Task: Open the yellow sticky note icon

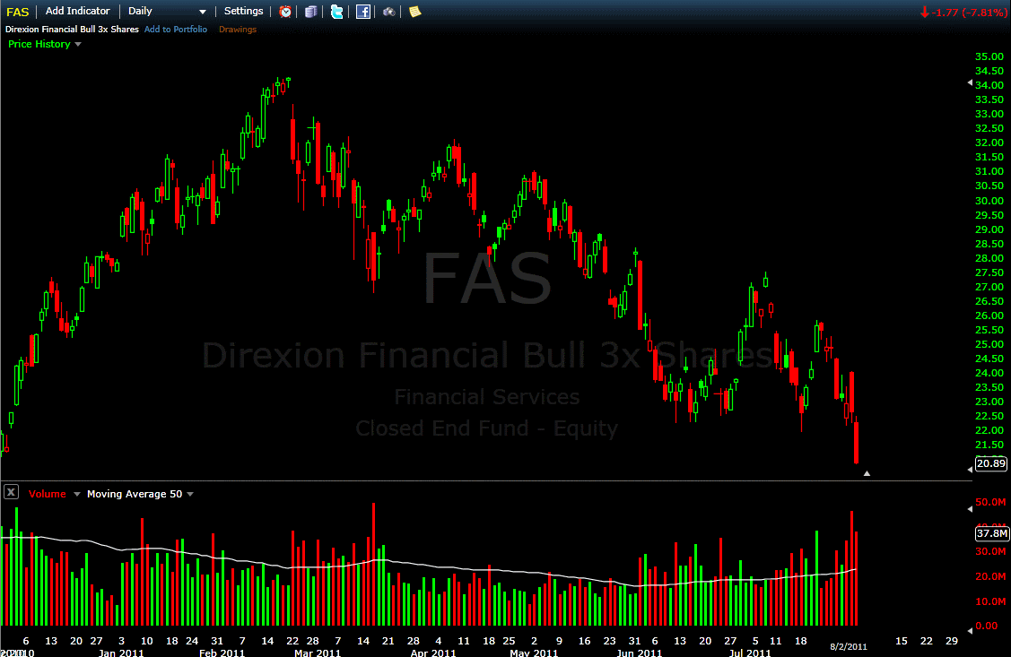Action: (x=415, y=11)
